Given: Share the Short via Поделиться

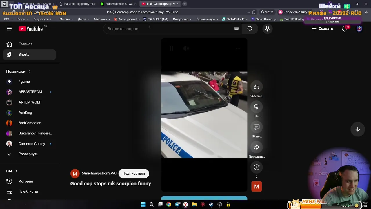Looking at the screenshot, I should click(x=257, y=147).
